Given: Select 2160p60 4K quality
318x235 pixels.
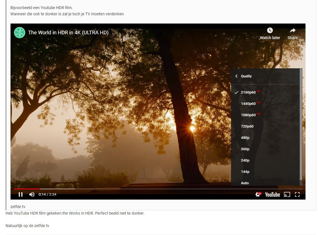Looking at the screenshot, I should click(x=248, y=92).
